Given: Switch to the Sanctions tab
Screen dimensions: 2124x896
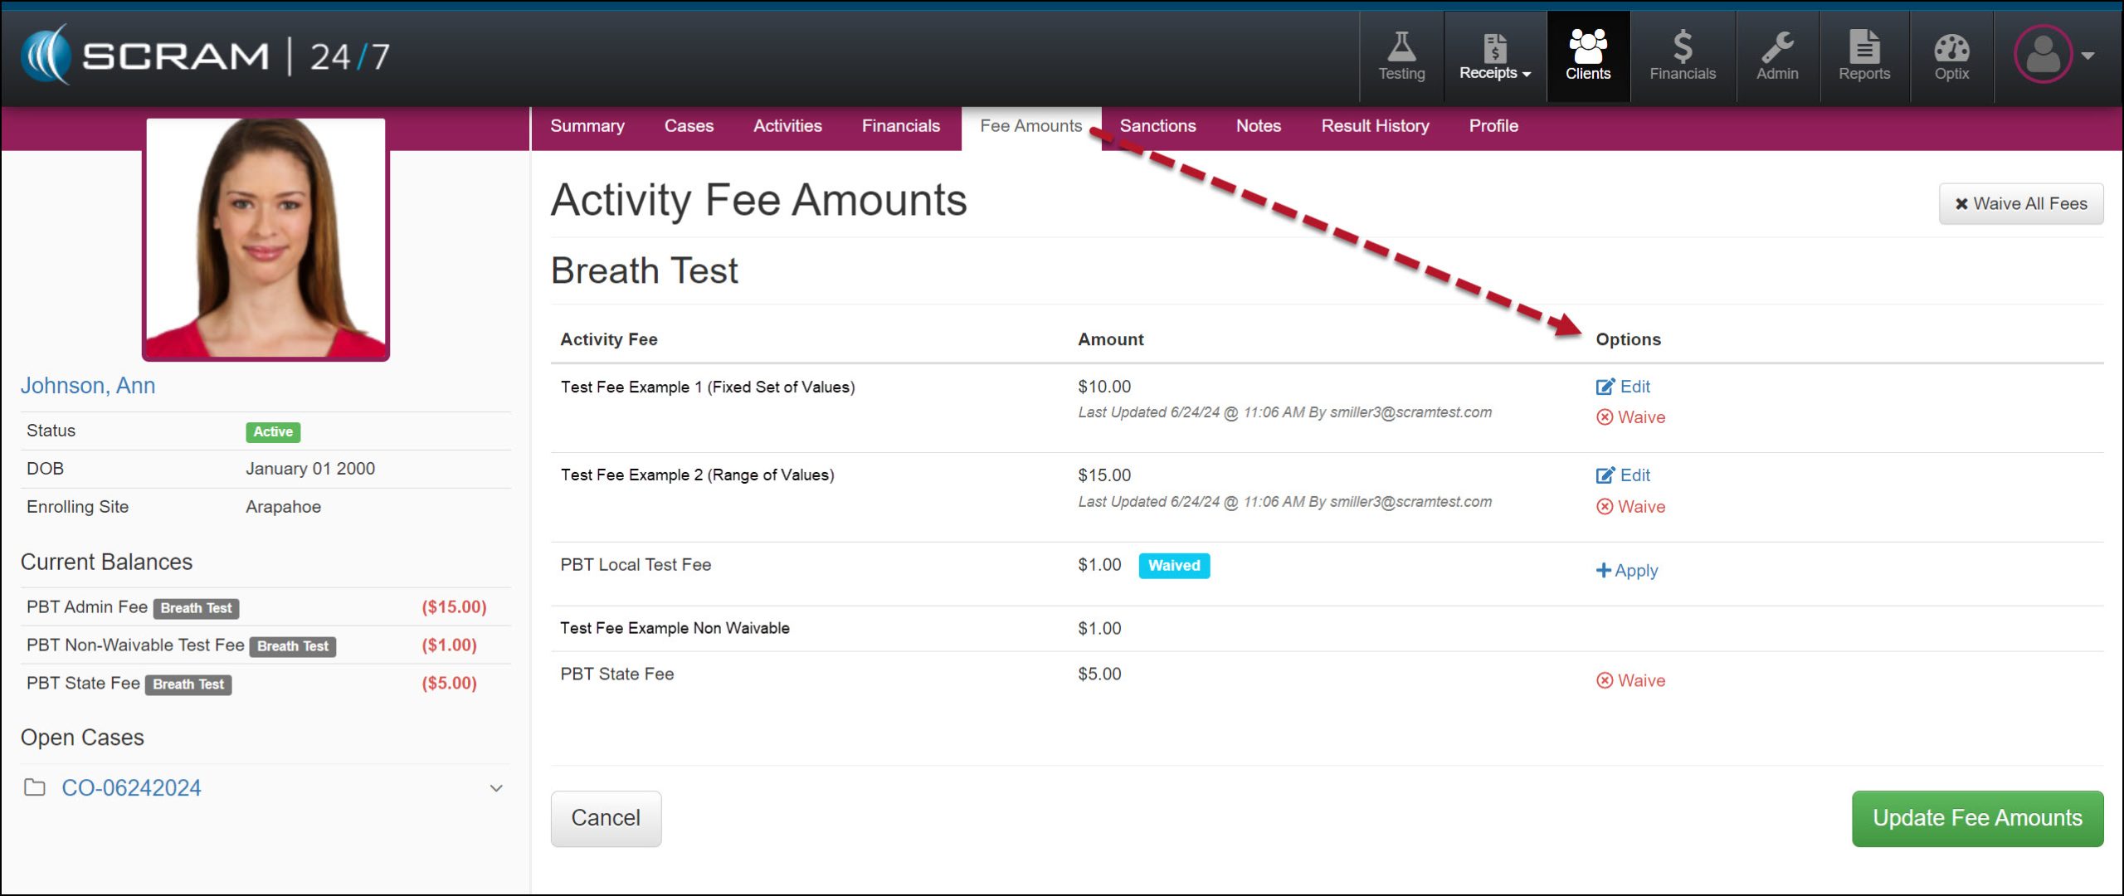Looking at the screenshot, I should coord(1157,126).
